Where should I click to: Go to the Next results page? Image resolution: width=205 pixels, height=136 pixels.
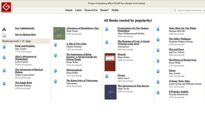pos(28,41)
